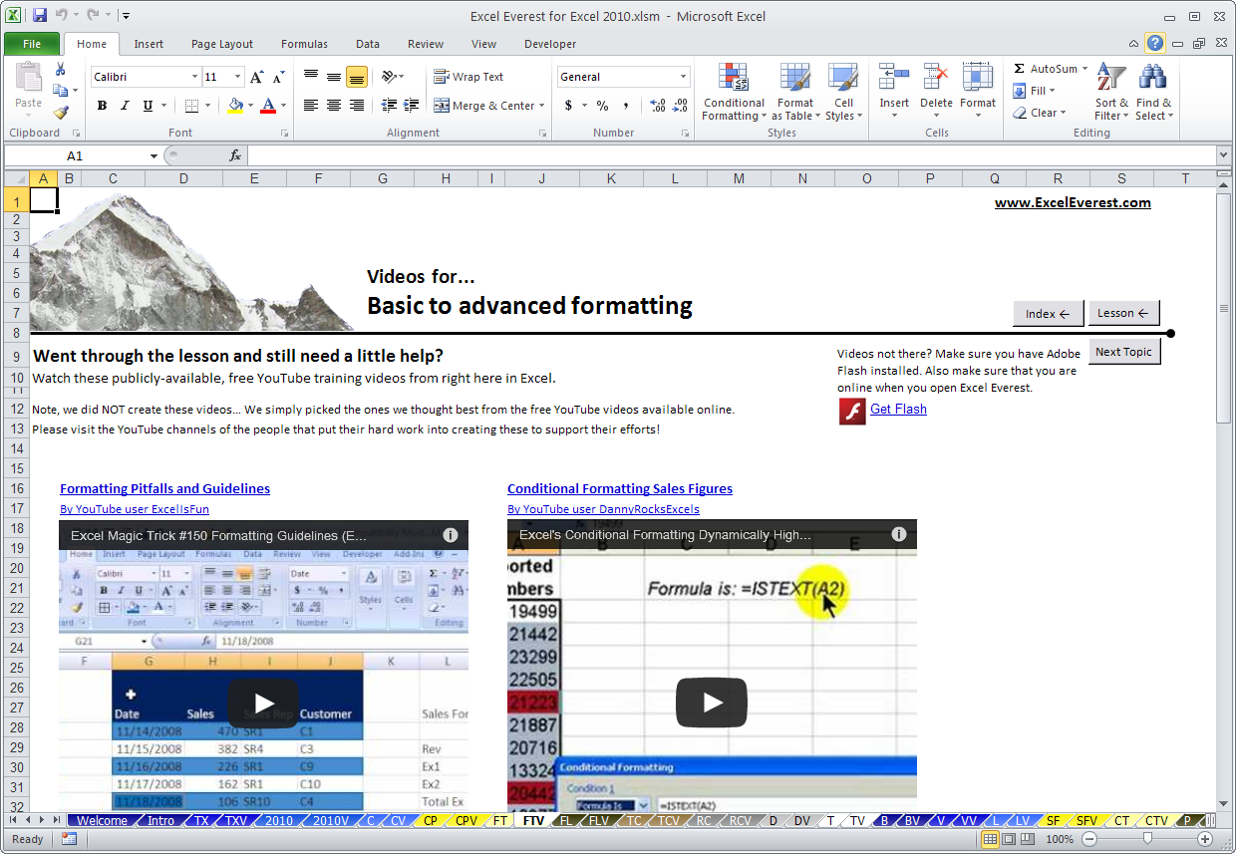1236x854 pixels.
Task: Open the File tab
Action: [32, 44]
